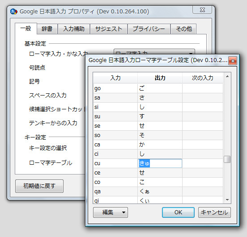Viewport: 247px width, 237px height.
Task: Click the 記号 label in properties
Action: click(34, 81)
